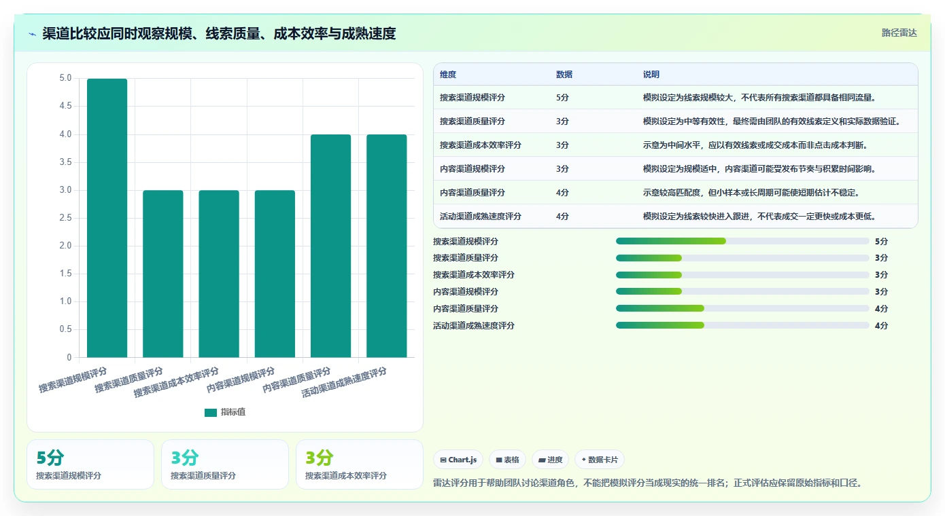Open the 3分 搜索渠道质量评分 data card
This screenshot has width=945, height=516.
click(x=225, y=464)
